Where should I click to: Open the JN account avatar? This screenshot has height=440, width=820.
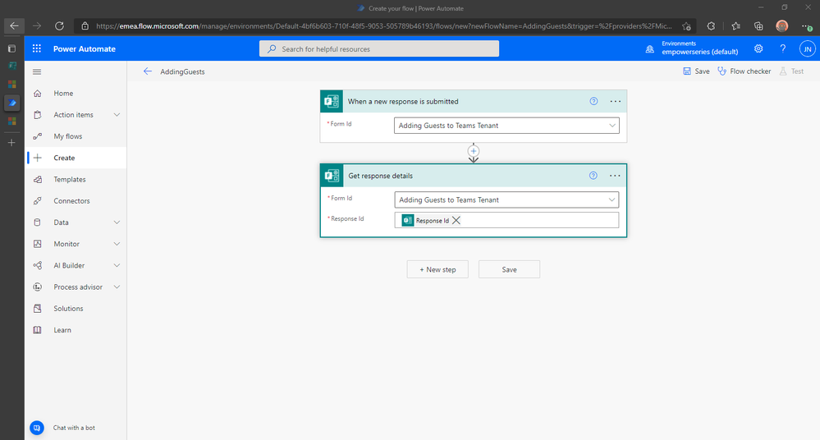(x=808, y=49)
